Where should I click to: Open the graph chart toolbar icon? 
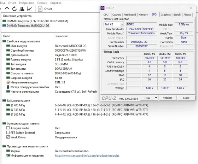(x=29, y=9)
